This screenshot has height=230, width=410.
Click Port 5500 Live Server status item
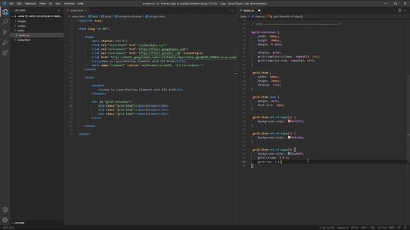[386, 227]
